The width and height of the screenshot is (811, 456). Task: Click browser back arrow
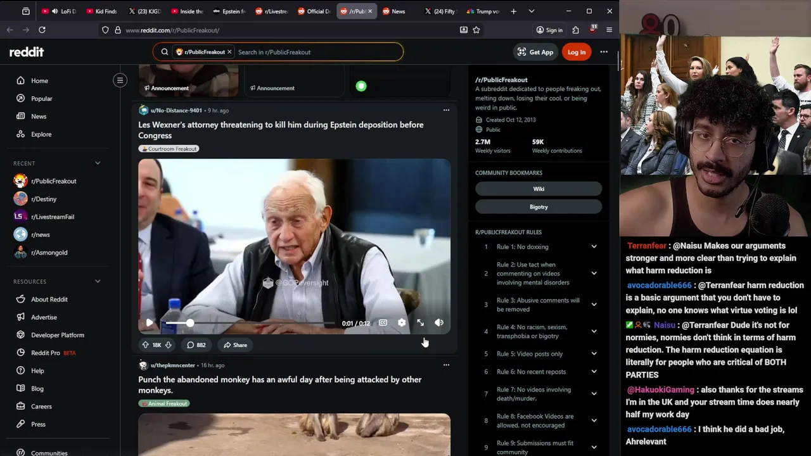[10, 30]
